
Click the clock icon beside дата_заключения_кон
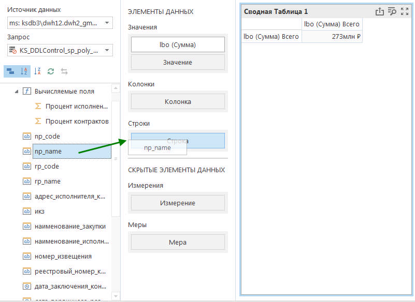click(27, 286)
